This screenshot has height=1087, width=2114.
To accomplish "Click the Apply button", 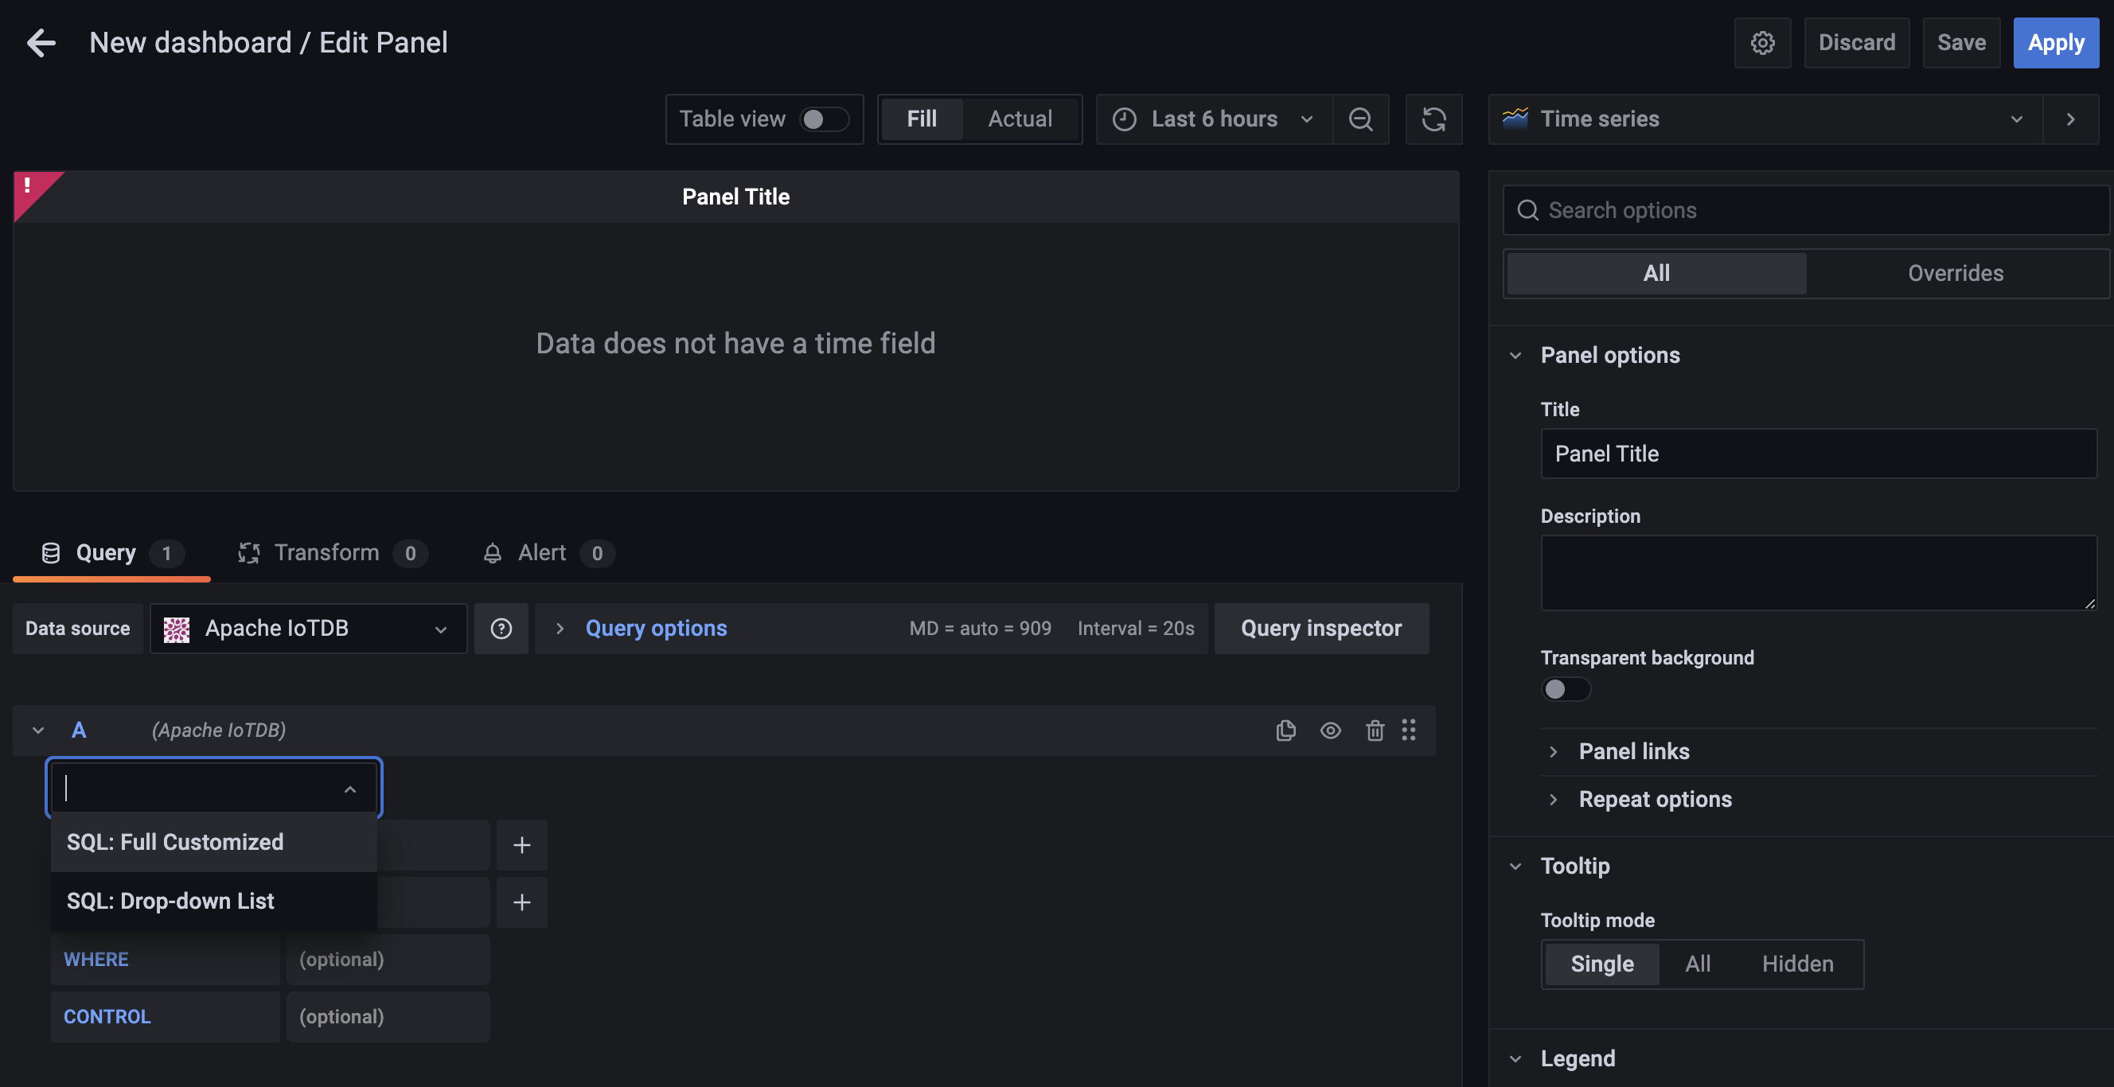I will click(x=2055, y=43).
